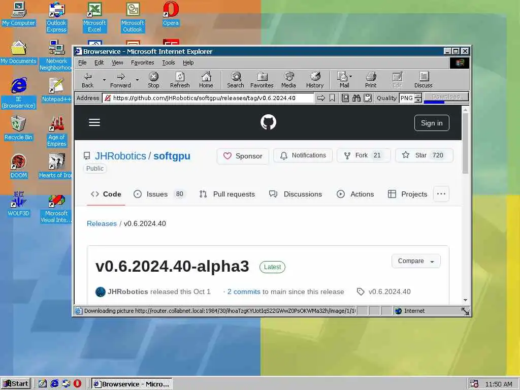This screenshot has height=390, width=520.
Task: Open the View menu
Action: pyautogui.click(x=117, y=62)
